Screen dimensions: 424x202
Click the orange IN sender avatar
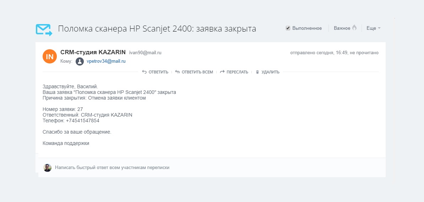(50, 56)
